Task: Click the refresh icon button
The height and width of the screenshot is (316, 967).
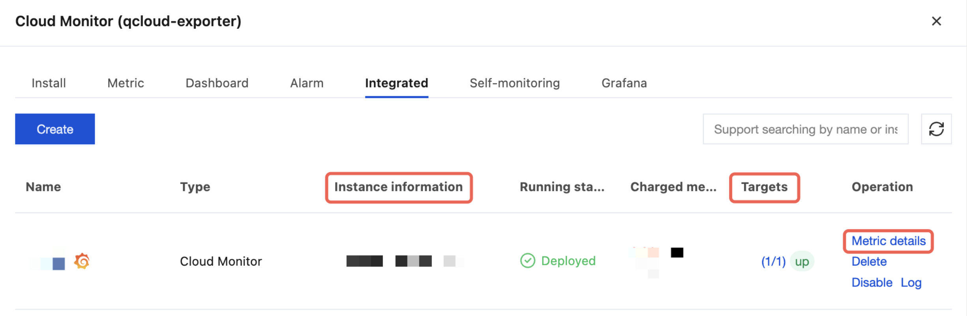Action: [936, 129]
